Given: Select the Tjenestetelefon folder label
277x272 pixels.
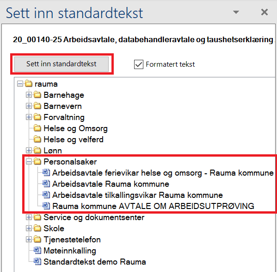Looking at the screenshot, I should pyautogui.click(x=72, y=240).
